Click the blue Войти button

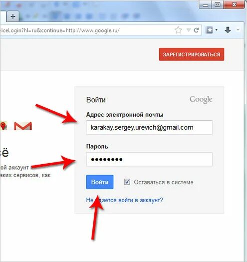(x=100, y=182)
